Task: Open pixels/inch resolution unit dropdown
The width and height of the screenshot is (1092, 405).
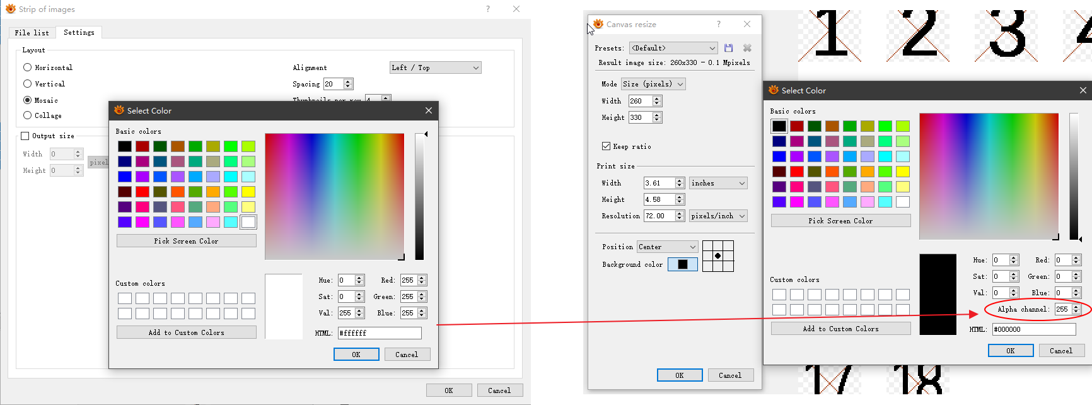Action: (x=718, y=216)
